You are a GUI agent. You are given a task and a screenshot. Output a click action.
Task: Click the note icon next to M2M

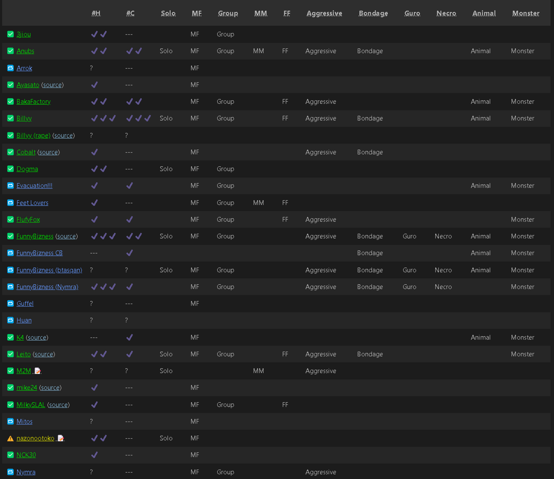(38, 371)
